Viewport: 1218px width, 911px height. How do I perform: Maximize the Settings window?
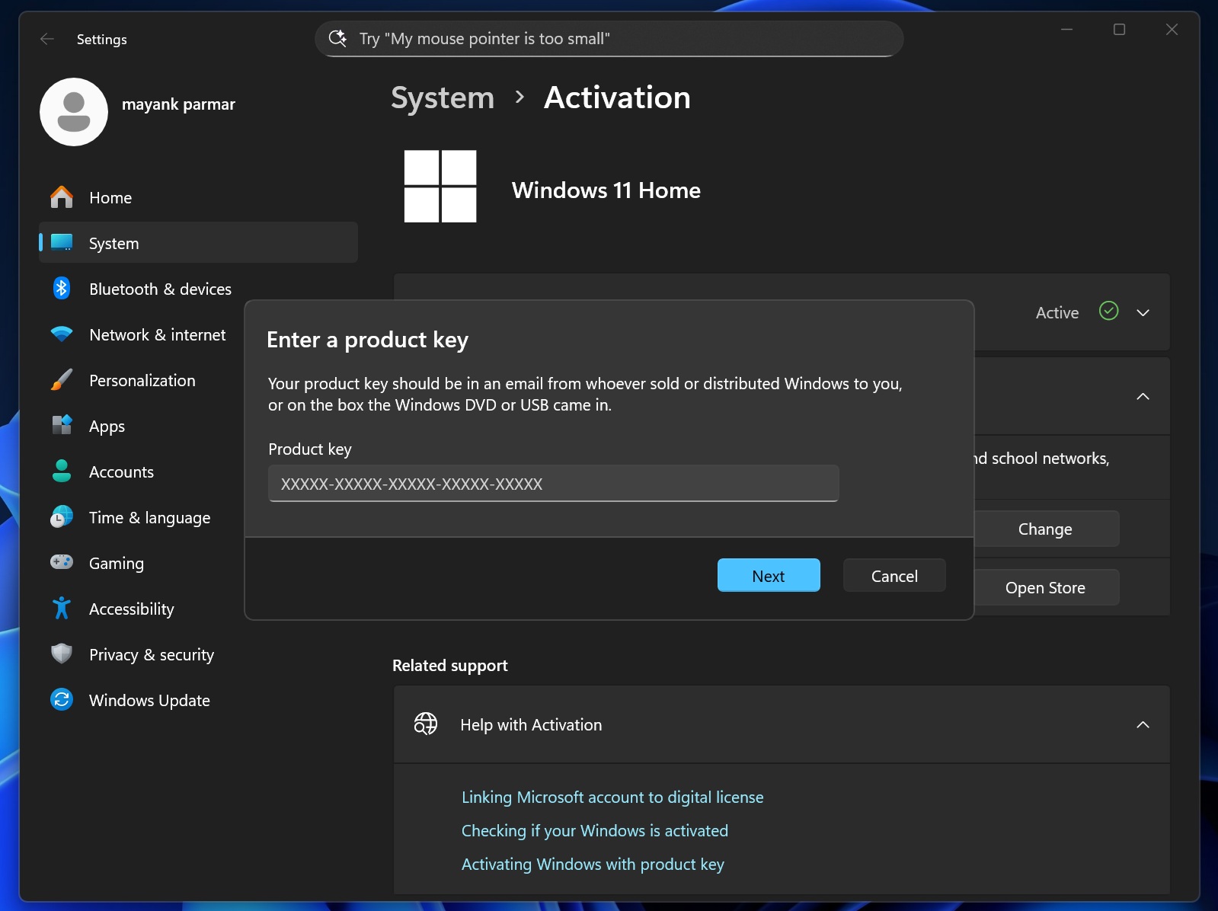click(1119, 29)
